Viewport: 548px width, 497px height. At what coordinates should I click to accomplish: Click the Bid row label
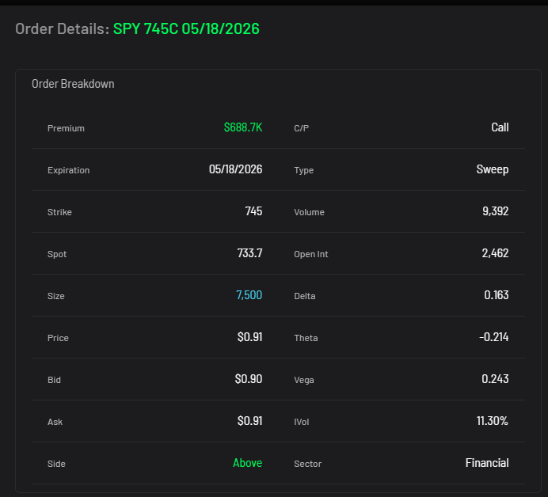pos(54,380)
